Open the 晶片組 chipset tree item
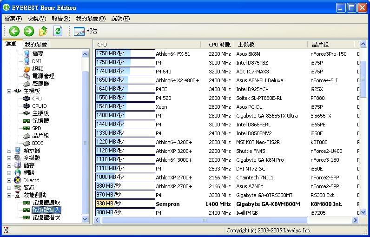The height and width of the screenshot is (237, 370). [40, 136]
